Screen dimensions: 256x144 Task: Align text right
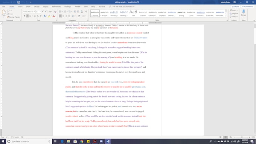click(66, 16)
